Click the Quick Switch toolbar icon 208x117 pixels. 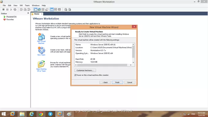pyautogui.click(x=43, y=10)
